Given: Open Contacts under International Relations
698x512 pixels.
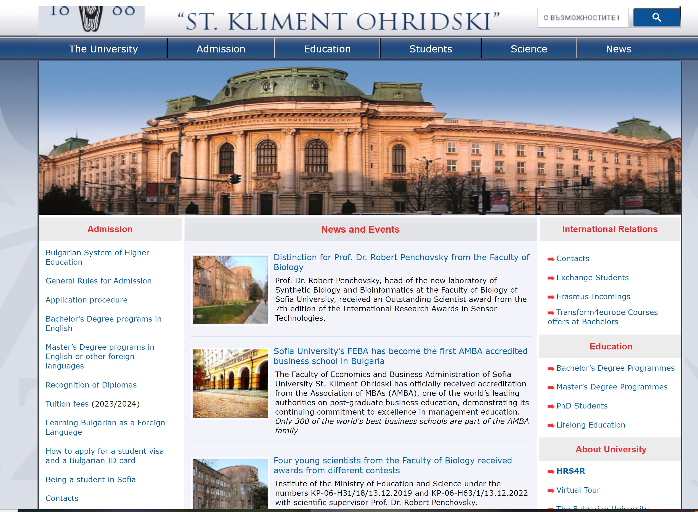Looking at the screenshot, I should click(x=573, y=258).
